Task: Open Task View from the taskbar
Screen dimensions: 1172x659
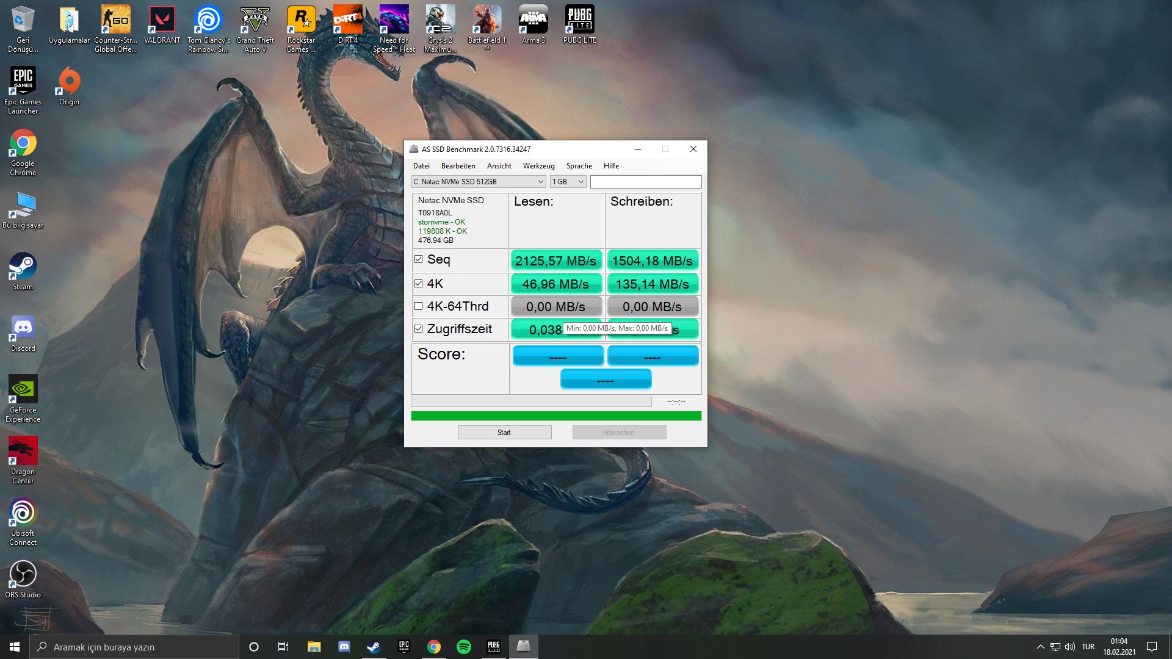Action: pyautogui.click(x=283, y=647)
